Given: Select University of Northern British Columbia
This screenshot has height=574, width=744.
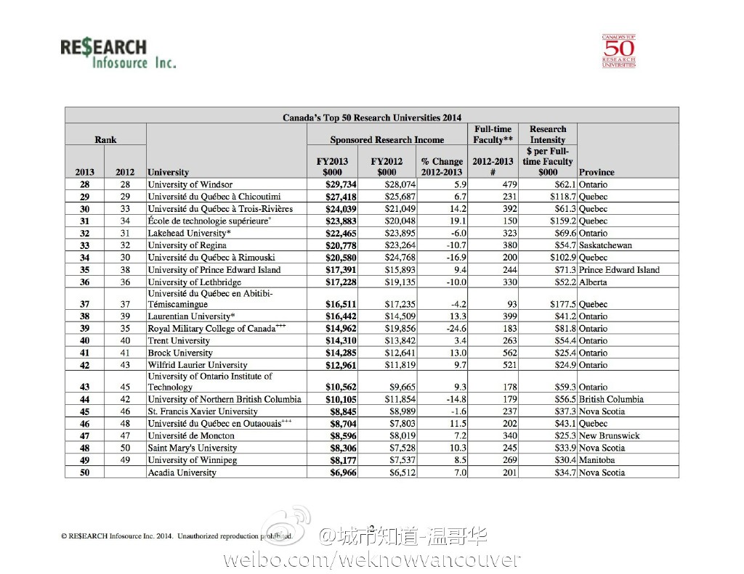Looking at the screenshot, I should pos(225,399).
